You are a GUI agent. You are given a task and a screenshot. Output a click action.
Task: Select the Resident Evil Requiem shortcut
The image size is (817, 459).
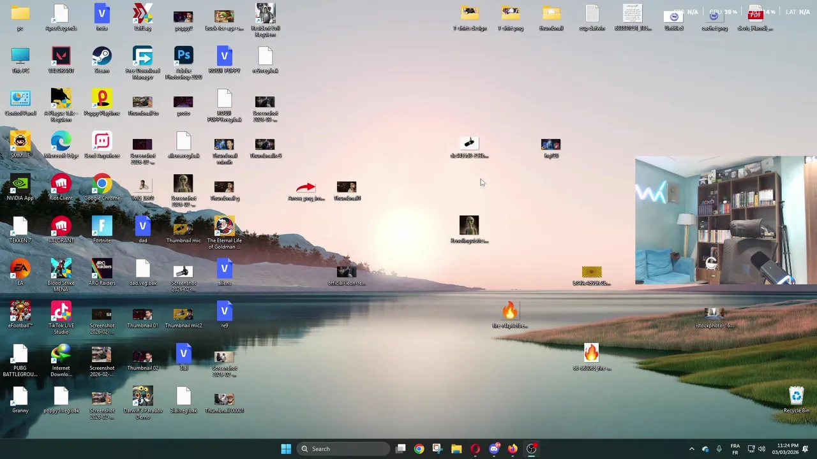(x=265, y=20)
